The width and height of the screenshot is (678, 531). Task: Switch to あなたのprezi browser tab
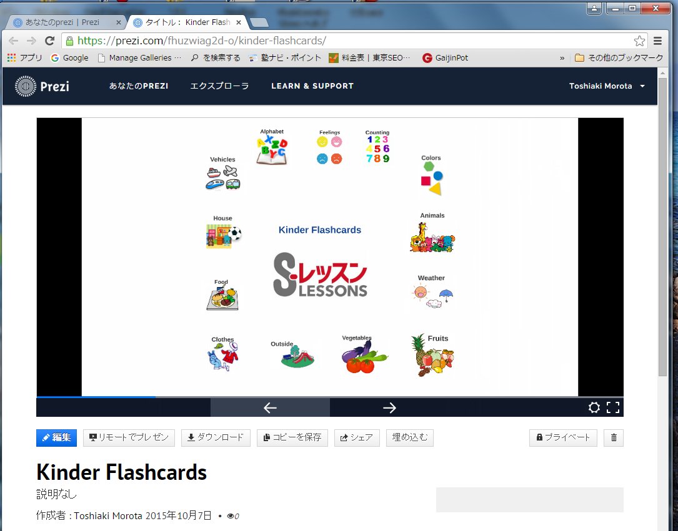click(x=62, y=22)
